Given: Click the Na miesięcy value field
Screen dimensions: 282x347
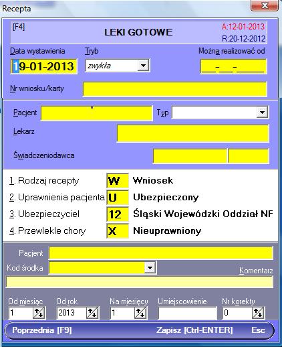Looking at the screenshot, I should click(122, 313).
